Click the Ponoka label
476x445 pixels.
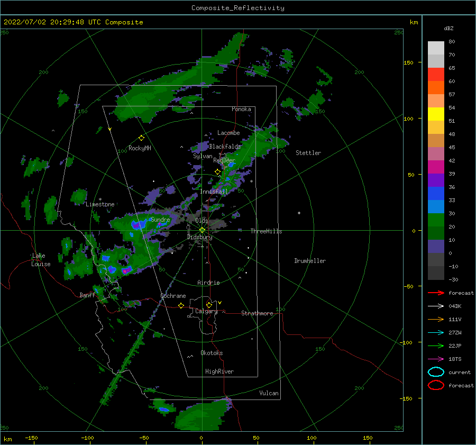(241, 109)
